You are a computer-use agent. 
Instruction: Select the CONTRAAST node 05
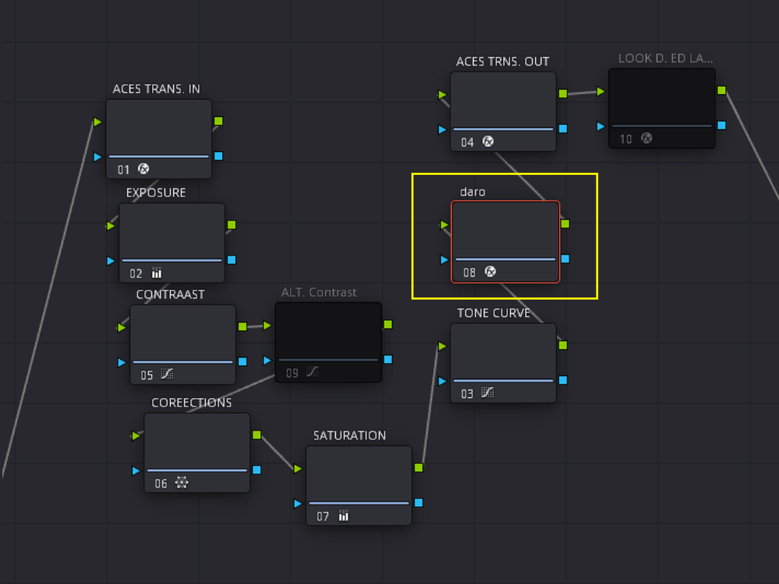pos(183,344)
